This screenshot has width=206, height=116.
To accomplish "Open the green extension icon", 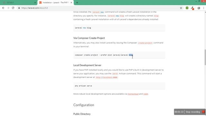I will [x=187, y=8].
